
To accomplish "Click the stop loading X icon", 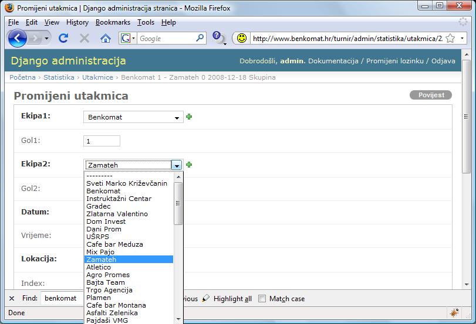I will [85, 38].
